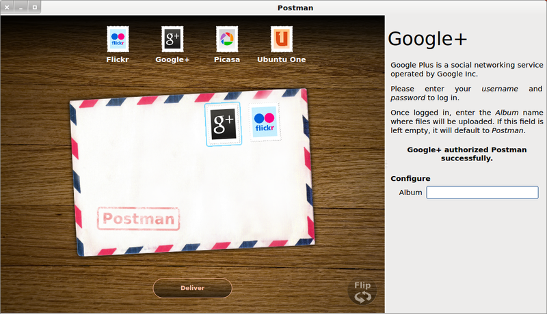Click the red Postman stamp on envelope
The width and height of the screenshot is (547, 314).
(139, 220)
